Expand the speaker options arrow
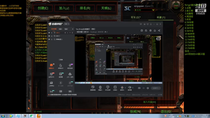Viewport: 210px width, 118px height. click(133, 88)
